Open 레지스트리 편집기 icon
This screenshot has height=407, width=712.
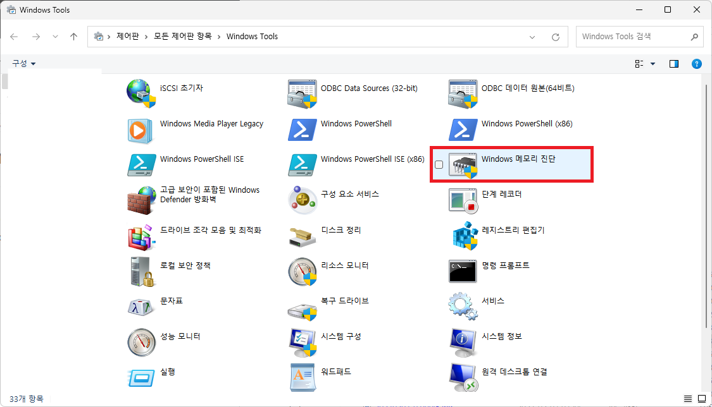[x=464, y=236]
